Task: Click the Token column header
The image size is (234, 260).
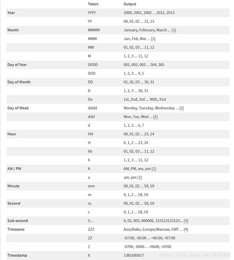Action: (x=93, y=4)
